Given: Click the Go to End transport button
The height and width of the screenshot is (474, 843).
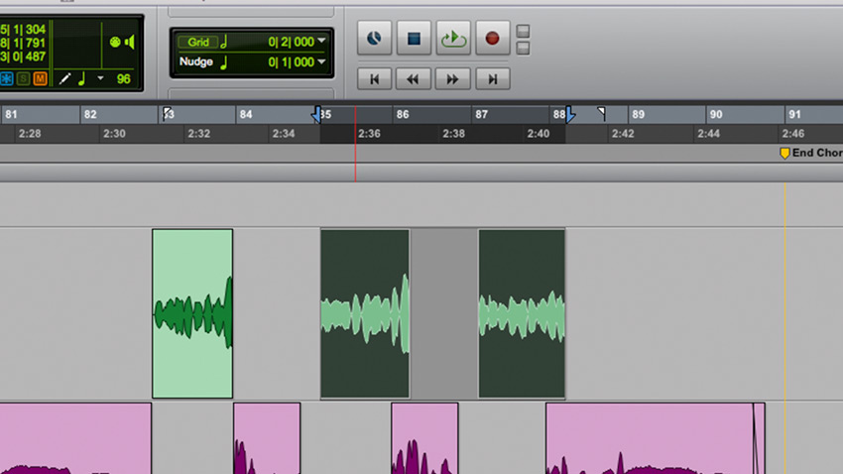Looking at the screenshot, I should coord(493,79).
